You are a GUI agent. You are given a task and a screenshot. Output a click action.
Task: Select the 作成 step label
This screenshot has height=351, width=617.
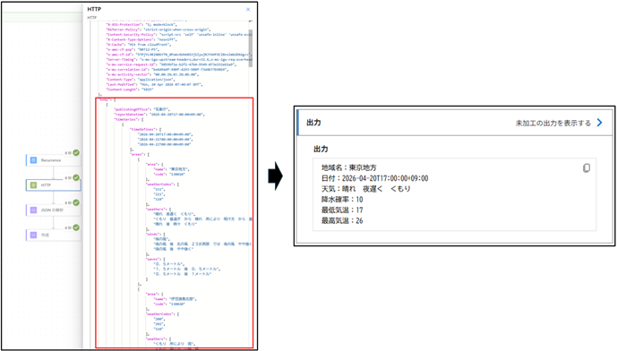[45, 235]
